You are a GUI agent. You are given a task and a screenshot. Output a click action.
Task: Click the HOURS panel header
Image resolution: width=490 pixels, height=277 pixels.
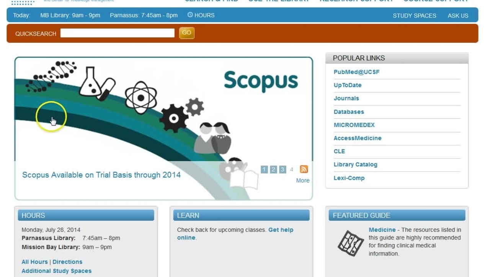click(86, 215)
